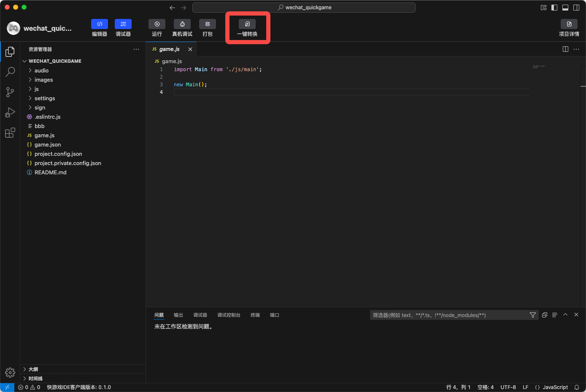Toggle the primary sidebar layout button
Screen dimensions: 586x392
554,8
